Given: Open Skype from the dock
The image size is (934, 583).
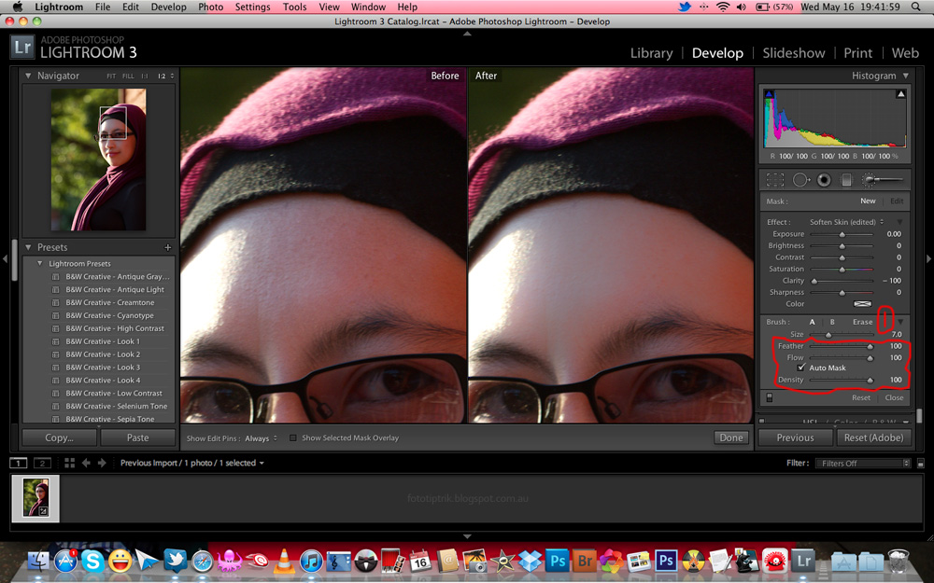Looking at the screenshot, I should 92,561.
